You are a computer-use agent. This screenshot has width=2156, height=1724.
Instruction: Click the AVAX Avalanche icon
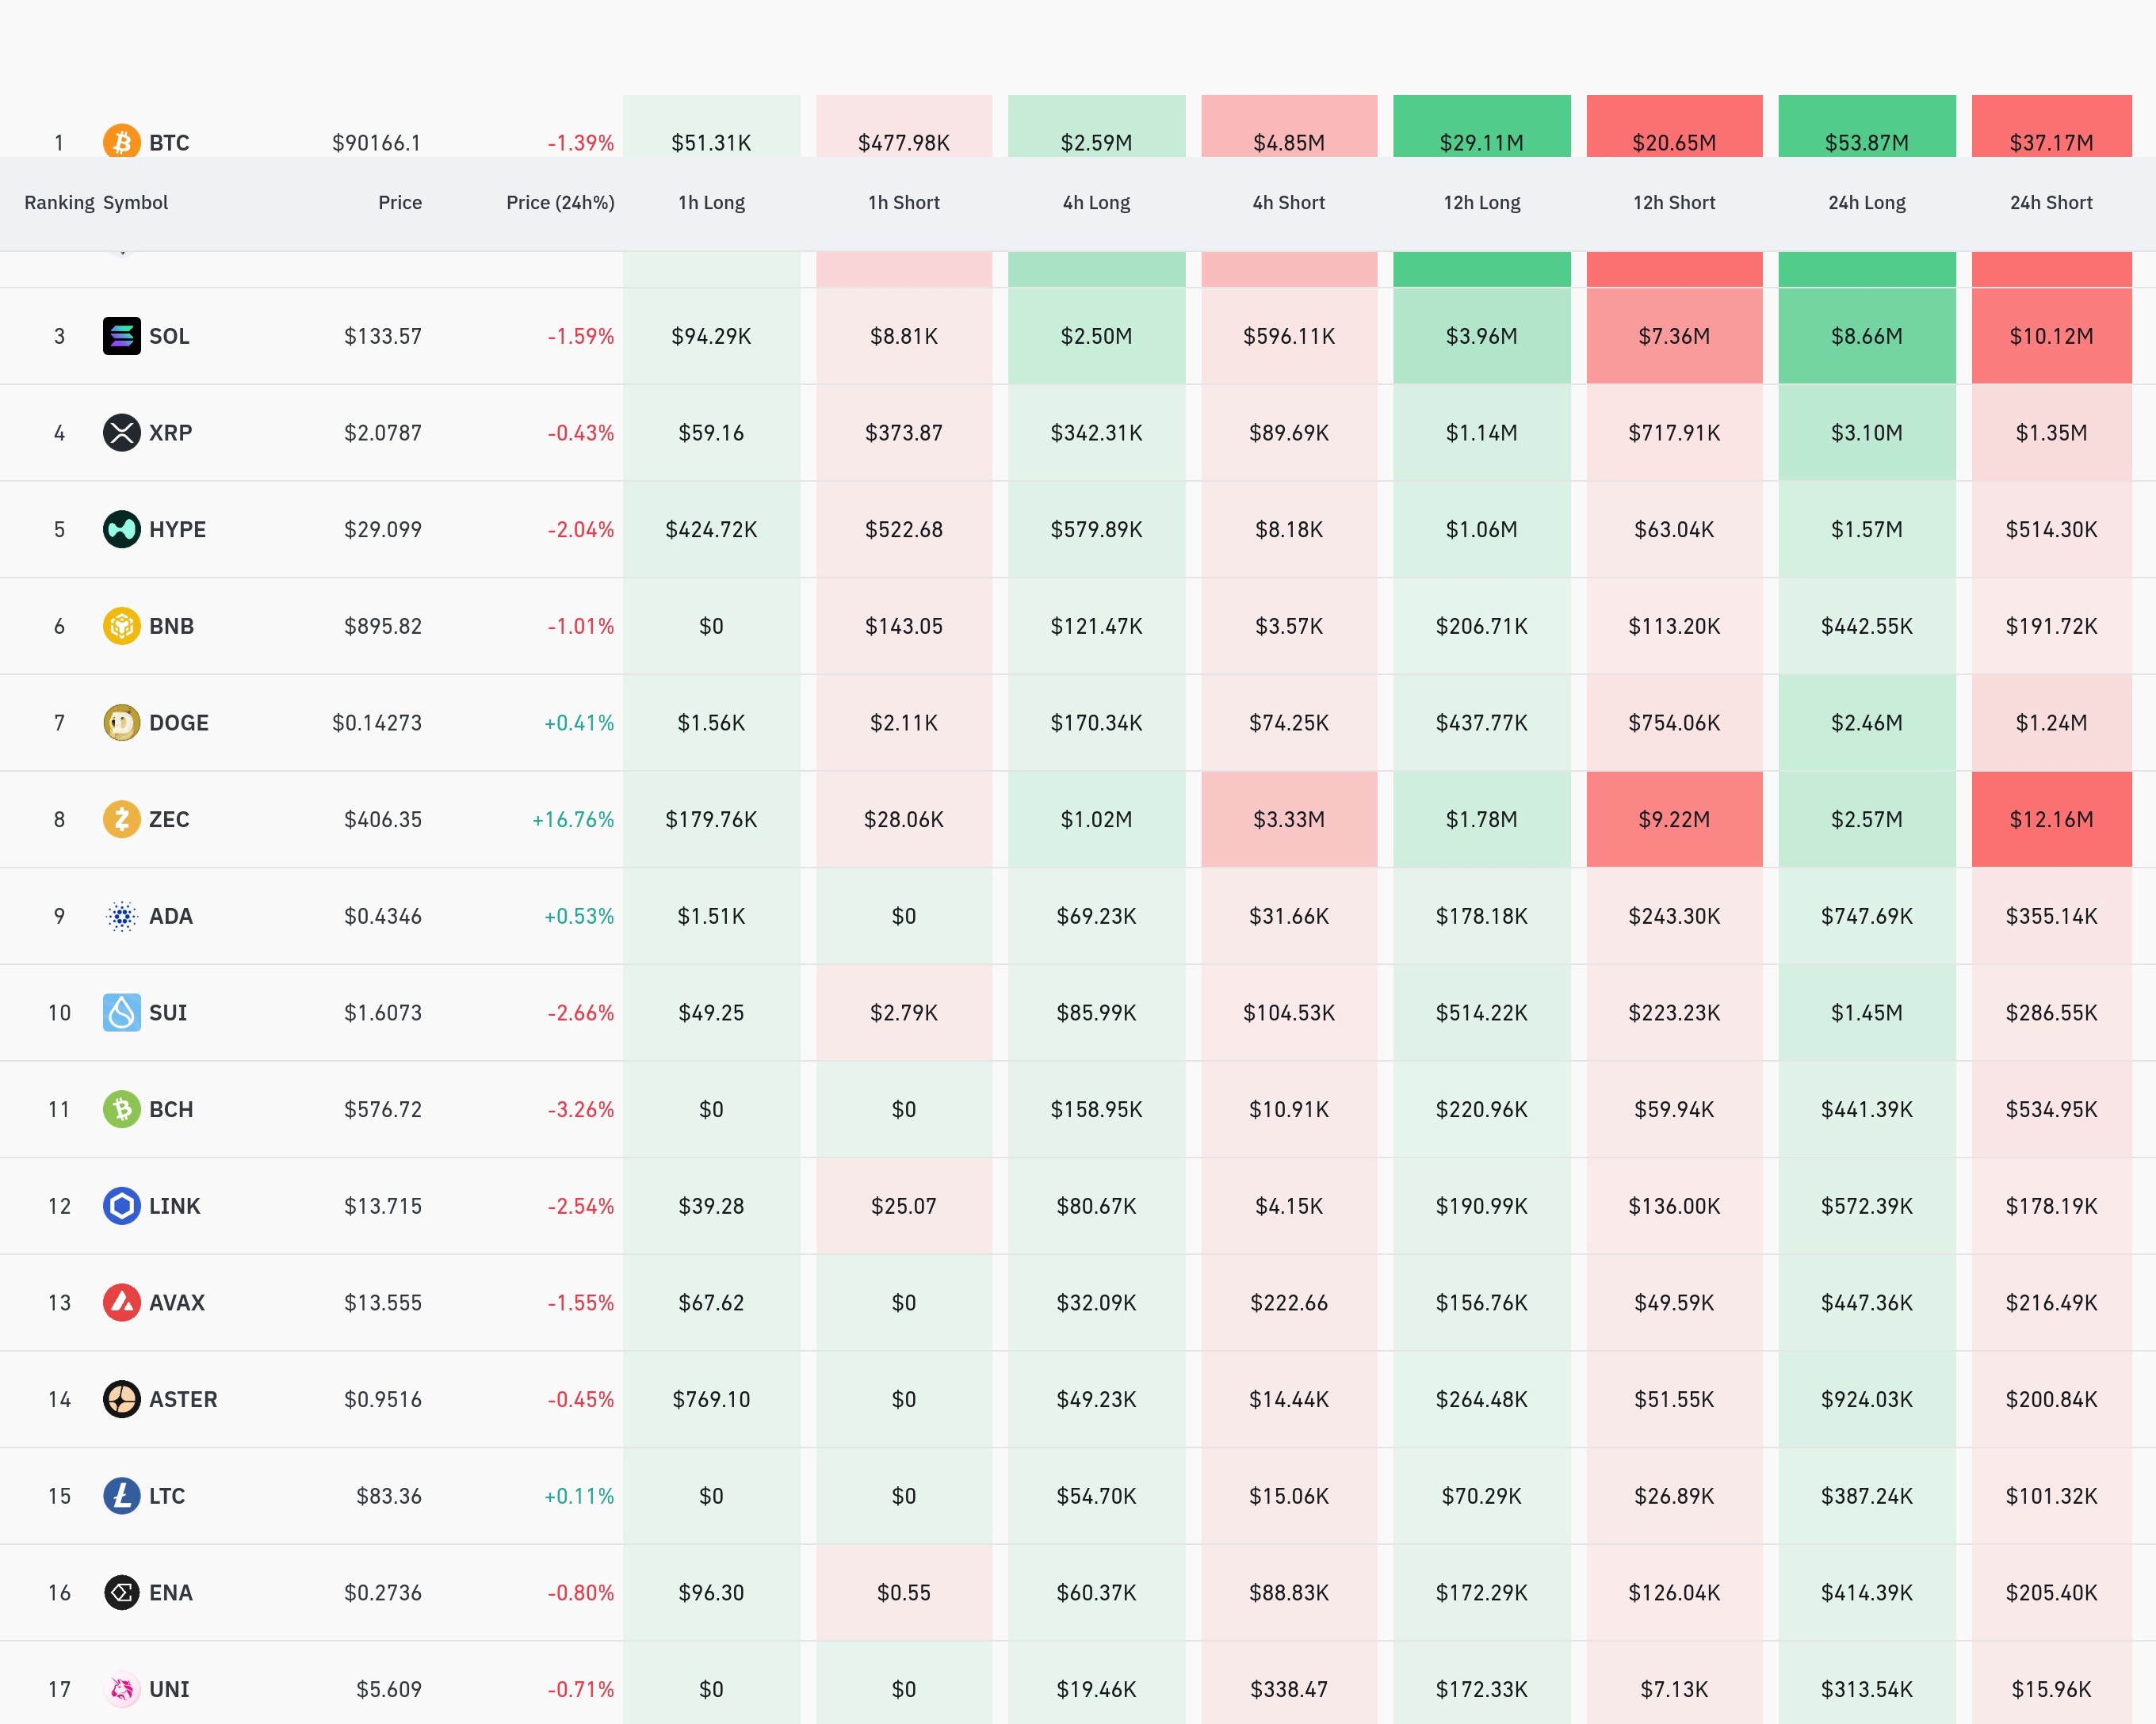121,1303
